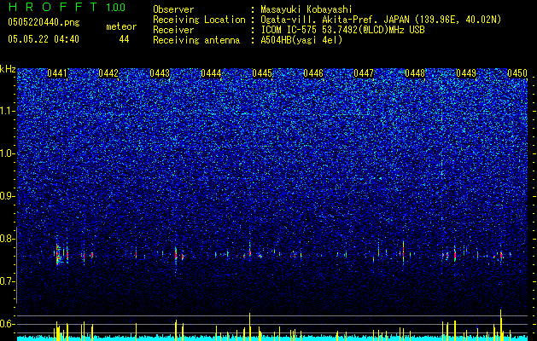
Task: Click the 0447 time marker
Action: coord(364,73)
